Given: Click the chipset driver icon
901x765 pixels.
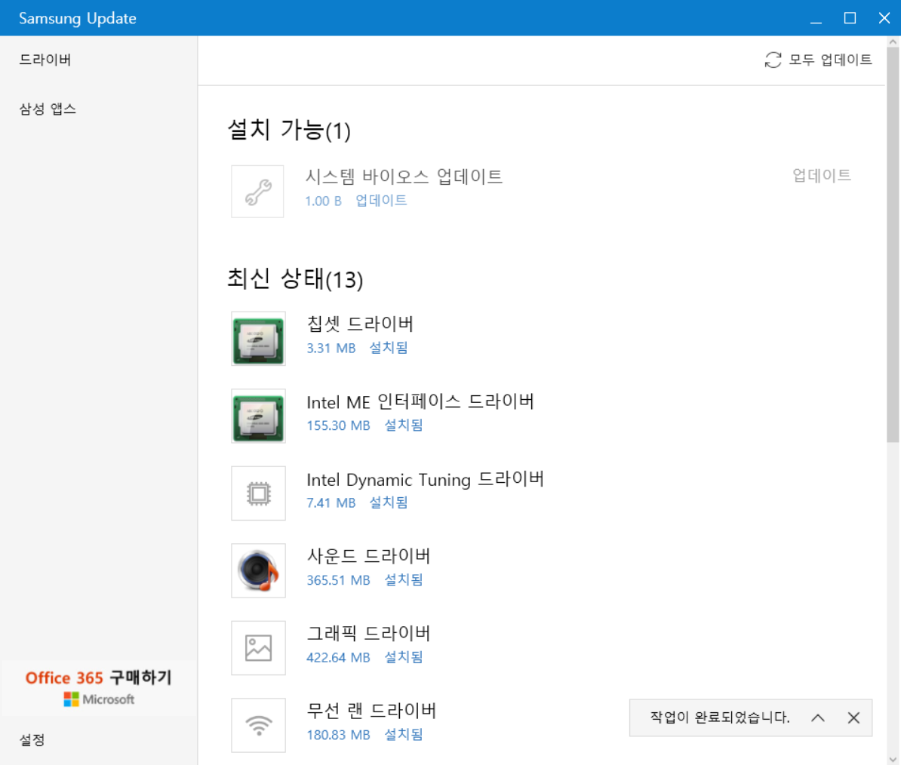Looking at the screenshot, I should 258,339.
